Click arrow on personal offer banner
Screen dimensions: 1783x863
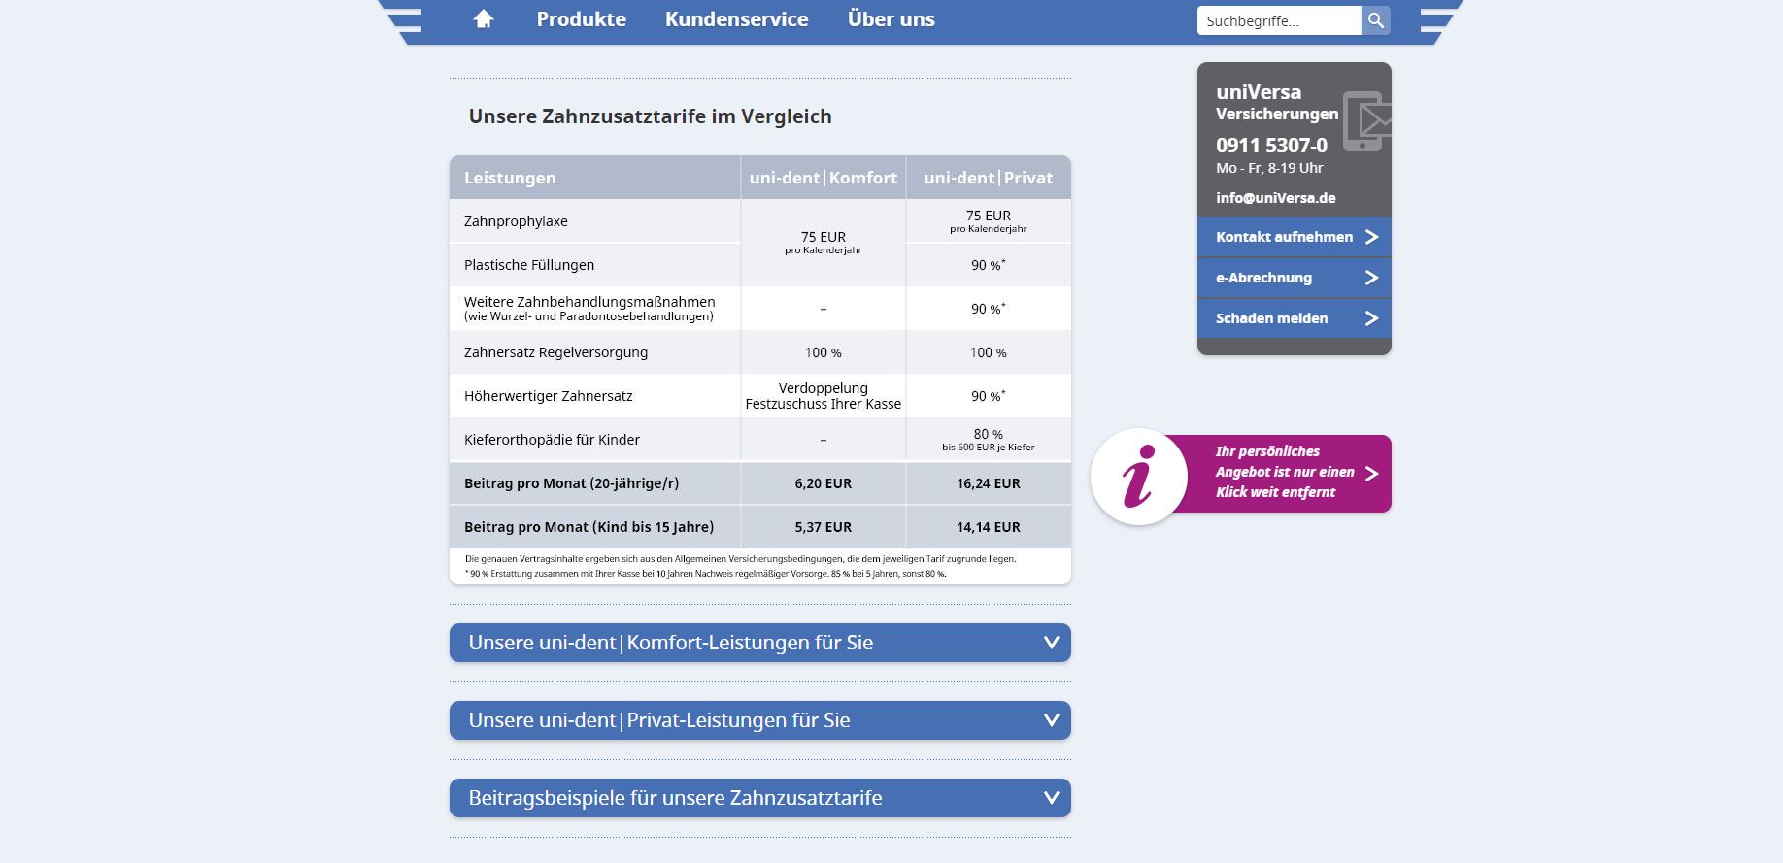[1371, 474]
